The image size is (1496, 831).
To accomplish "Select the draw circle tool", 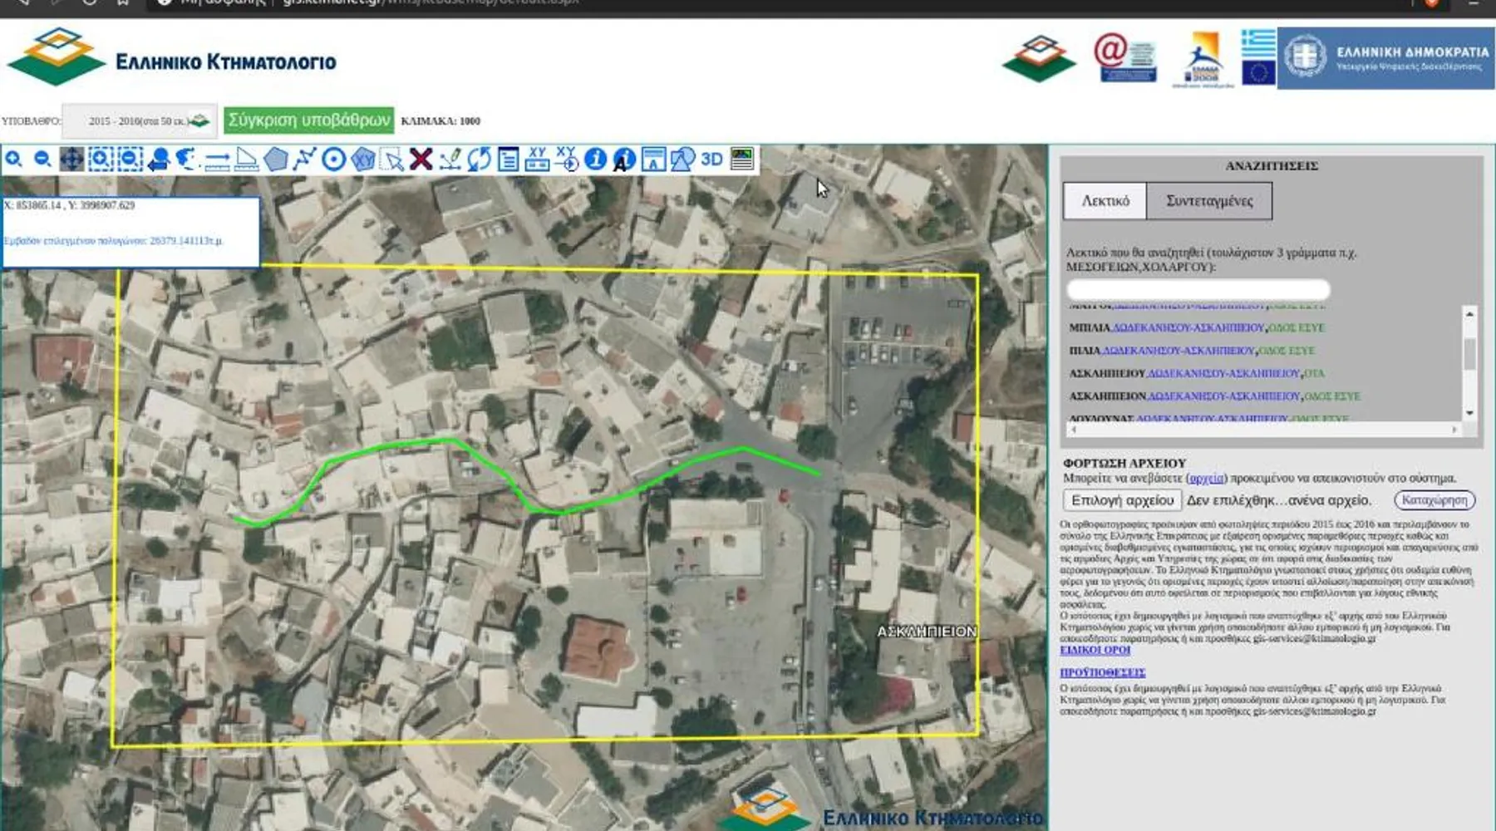I will click(x=333, y=159).
